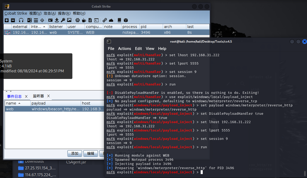The height and width of the screenshot is (178, 307).
Task: Open the 攻击(A) menu
Action: tap(50, 13)
